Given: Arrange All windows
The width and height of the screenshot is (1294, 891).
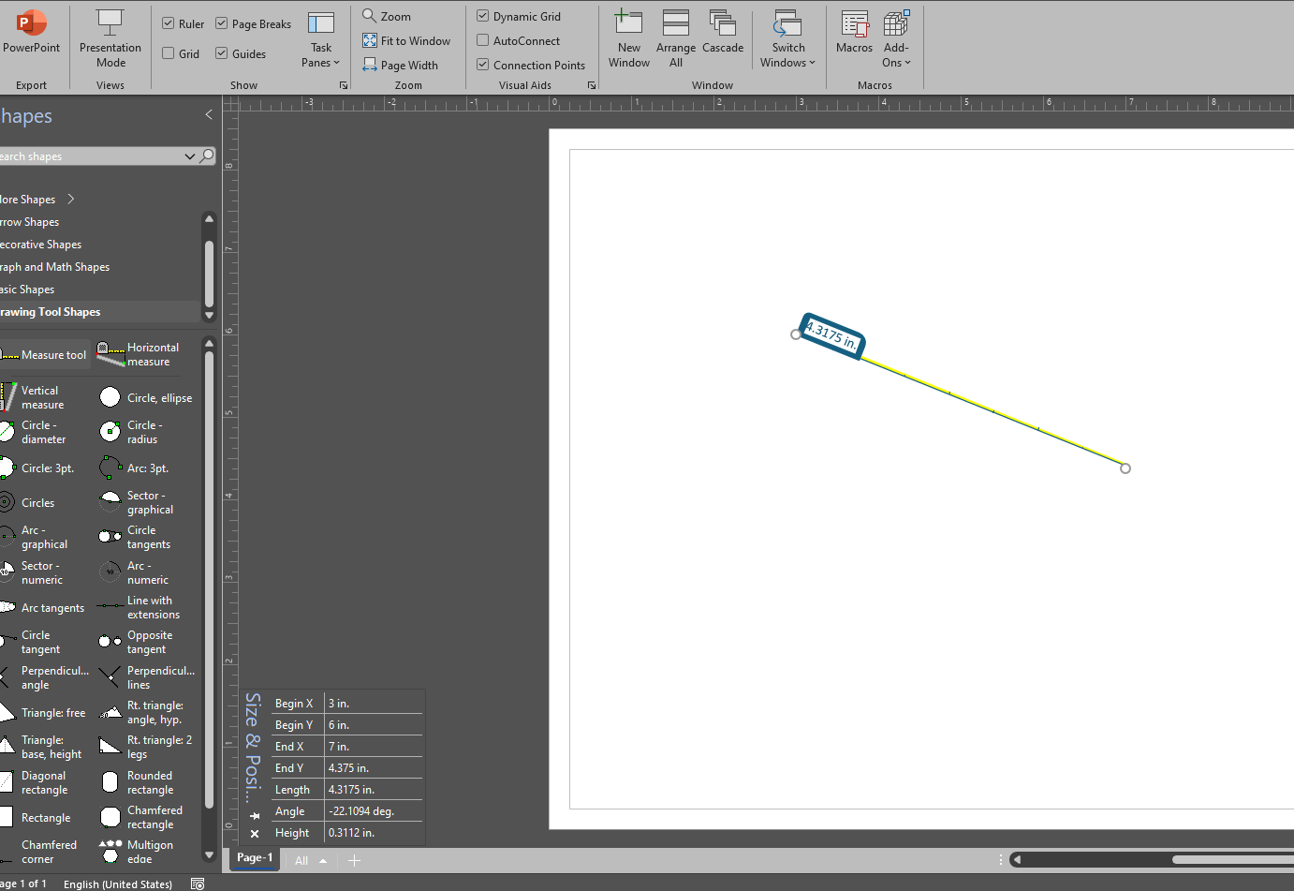Looking at the screenshot, I should tap(675, 38).
